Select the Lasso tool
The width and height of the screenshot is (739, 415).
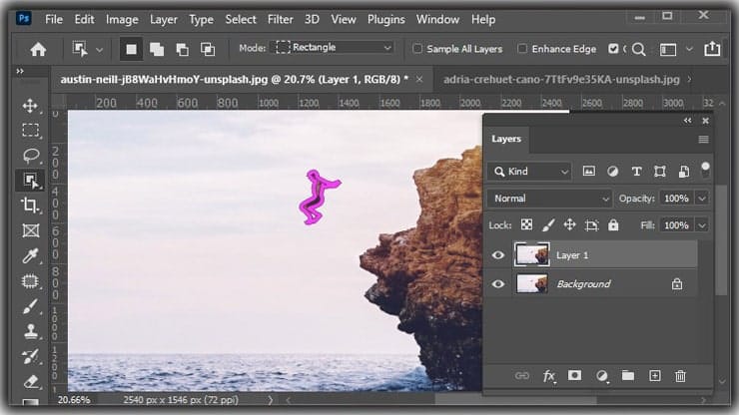click(x=30, y=156)
